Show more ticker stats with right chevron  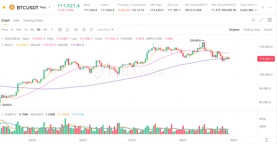[262, 7]
